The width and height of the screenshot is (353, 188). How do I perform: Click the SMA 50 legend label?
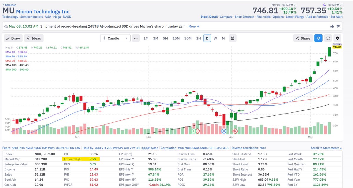(x=10, y=61)
